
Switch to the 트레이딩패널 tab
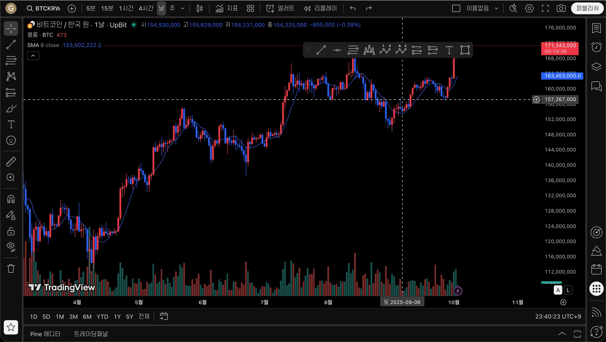pyautogui.click(x=91, y=334)
